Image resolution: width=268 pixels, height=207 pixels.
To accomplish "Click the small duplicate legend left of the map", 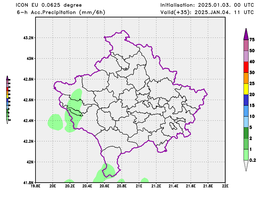I will coord(8,100).
